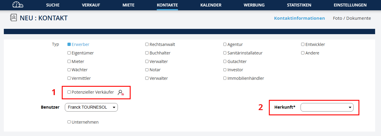The width and height of the screenshot is (381, 136).
Task: Enable the Potenzieller Verkäufer checkbox
Action: tap(69, 92)
